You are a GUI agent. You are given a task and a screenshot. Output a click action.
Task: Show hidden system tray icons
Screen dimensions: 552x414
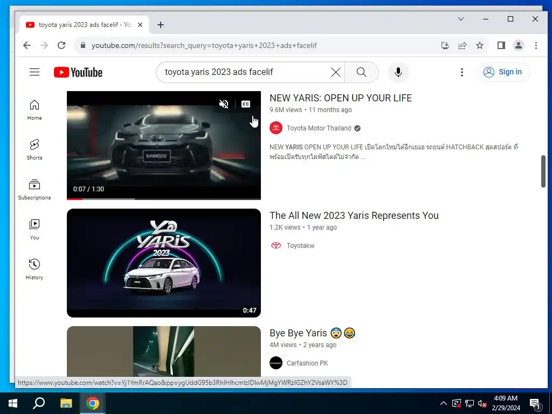[x=444, y=403]
